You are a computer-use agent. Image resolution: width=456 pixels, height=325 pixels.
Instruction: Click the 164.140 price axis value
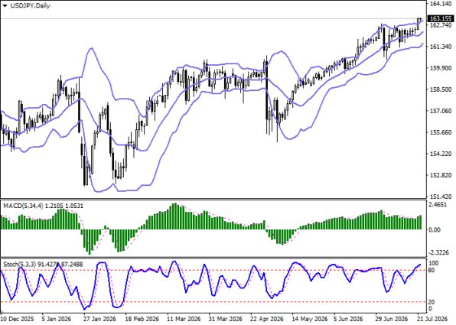click(440, 4)
